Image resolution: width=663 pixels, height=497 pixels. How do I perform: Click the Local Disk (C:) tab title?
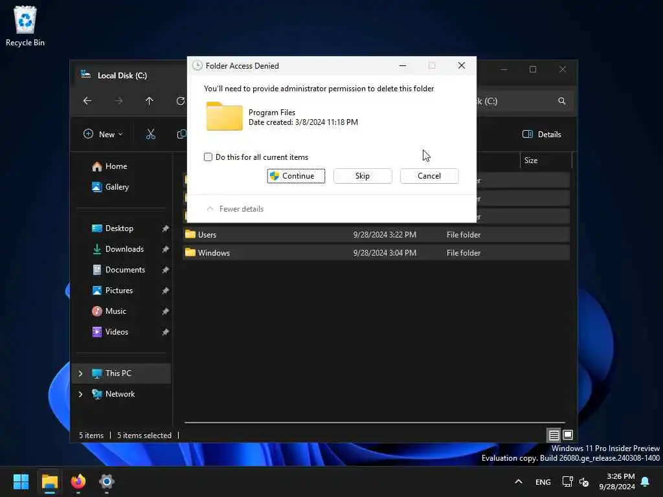(x=122, y=76)
